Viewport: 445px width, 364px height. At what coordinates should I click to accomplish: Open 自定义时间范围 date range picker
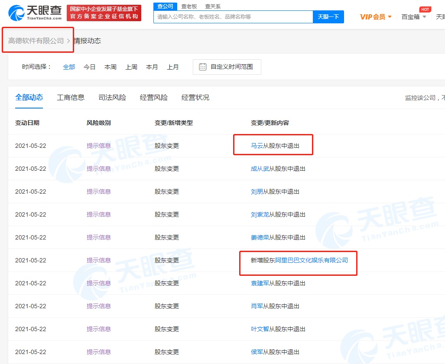(x=227, y=67)
